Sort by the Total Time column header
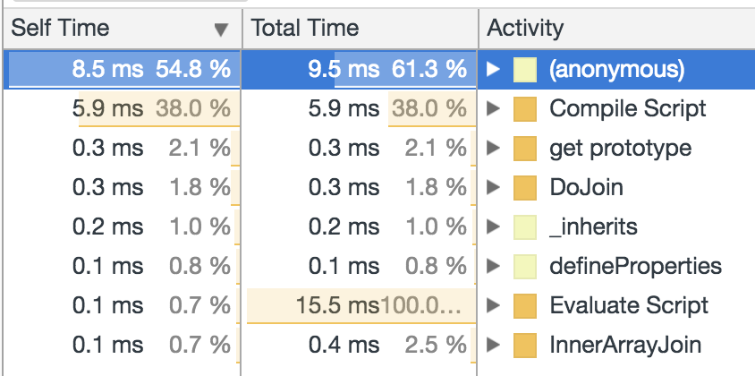 pyautogui.click(x=304, y=28)
